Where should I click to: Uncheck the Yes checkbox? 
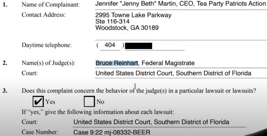(38, 101)
